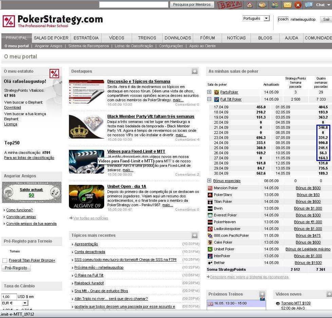
Task: Expand the PartyPoker row
Action: click(x=209, y=92)
